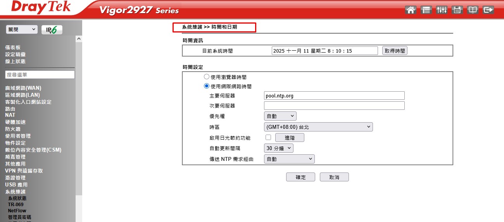This screenshot has width=504, height=222.
Task: Click the layout panels icon in header
Action: (426, 10)
